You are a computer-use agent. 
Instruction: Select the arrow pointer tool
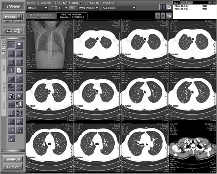point(11,45)
